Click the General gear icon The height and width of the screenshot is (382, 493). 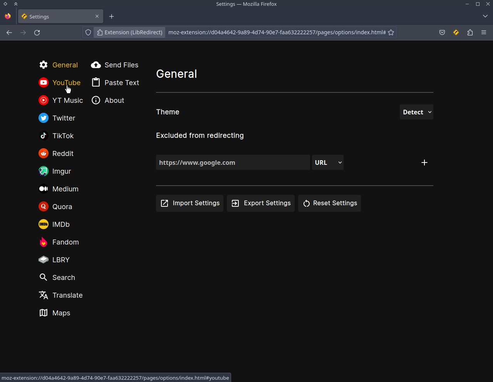pyautogui.click(x=44, y=65)
